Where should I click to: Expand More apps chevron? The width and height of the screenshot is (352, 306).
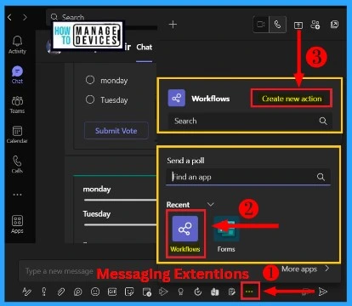click(327, 268)
